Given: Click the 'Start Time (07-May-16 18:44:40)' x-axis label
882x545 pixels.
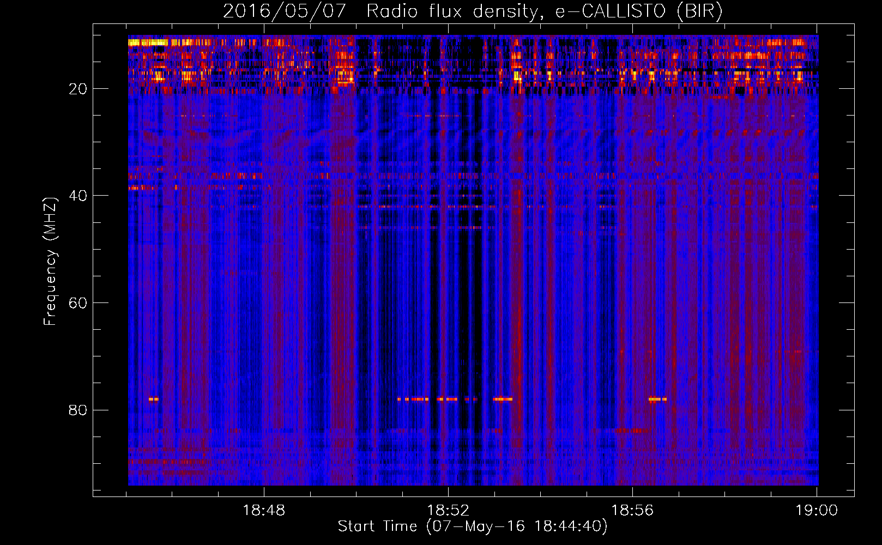Looking at the screenshot, I should pos(472,526).
